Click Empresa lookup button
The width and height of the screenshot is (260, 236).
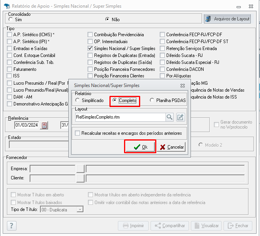(80, 169)
